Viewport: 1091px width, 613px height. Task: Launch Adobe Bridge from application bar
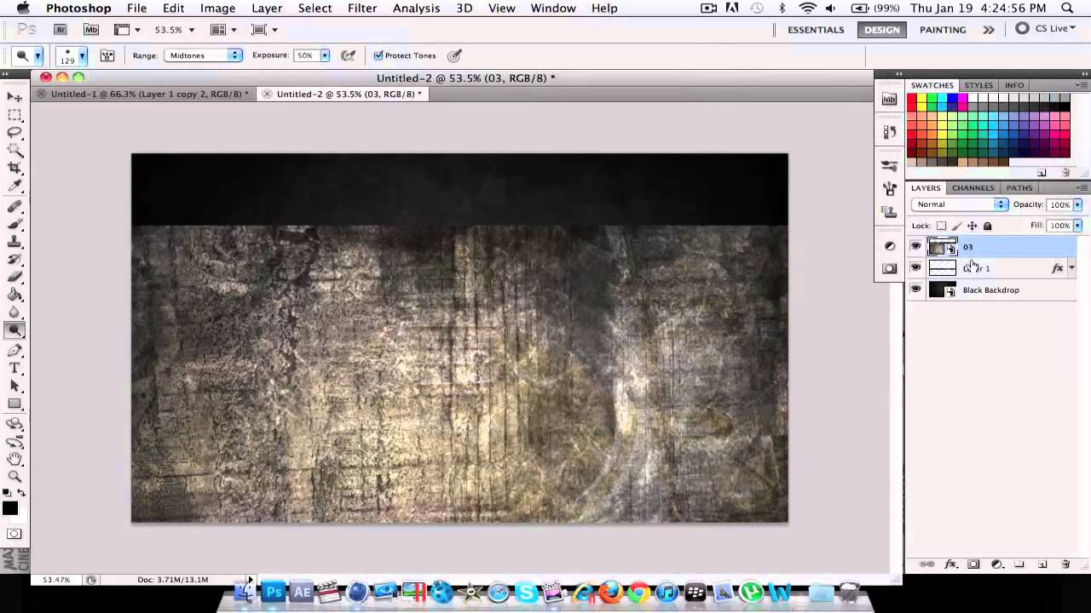(x=60, y=29)
